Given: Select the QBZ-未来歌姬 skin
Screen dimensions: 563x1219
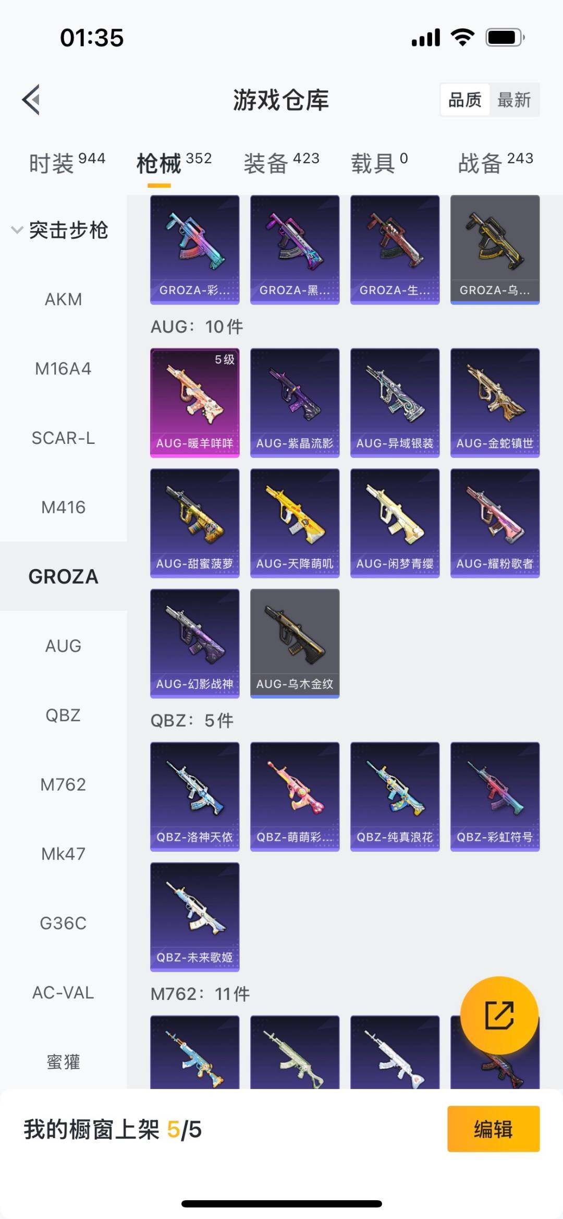Looking at the screenshot, I should [x=195, y=917].
